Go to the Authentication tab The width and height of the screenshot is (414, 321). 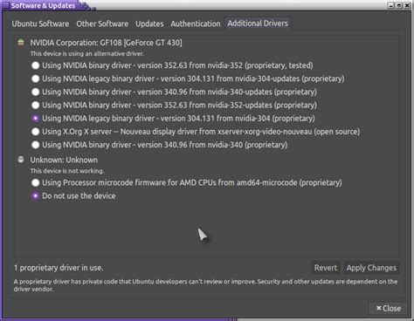(196, 24)
